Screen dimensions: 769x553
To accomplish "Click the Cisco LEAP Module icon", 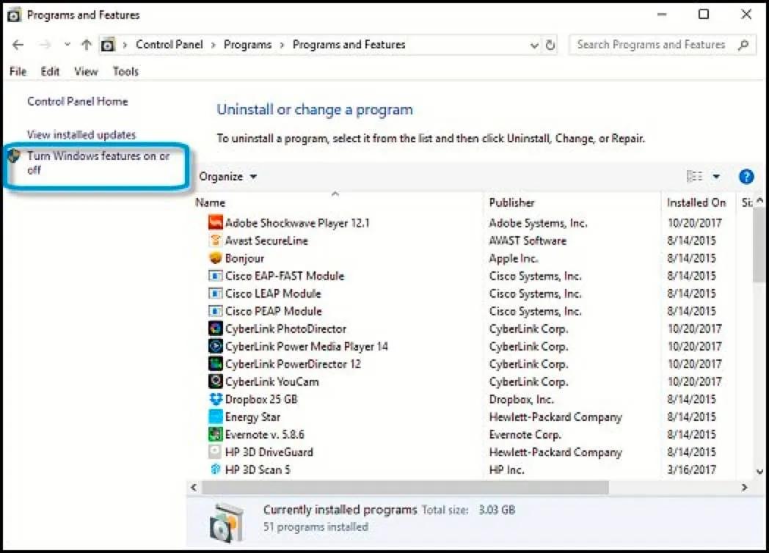I will (x=215, y=293).
